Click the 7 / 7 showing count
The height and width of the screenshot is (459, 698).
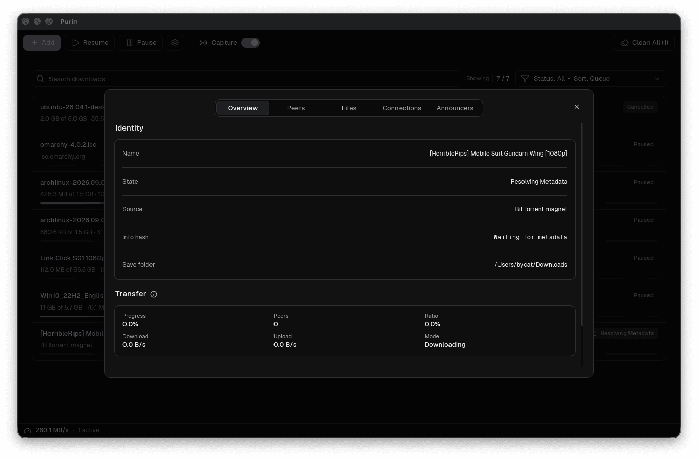coord(503,79)
